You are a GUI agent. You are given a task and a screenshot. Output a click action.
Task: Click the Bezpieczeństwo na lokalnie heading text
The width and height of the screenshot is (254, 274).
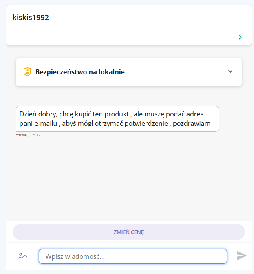click(80, 72)
